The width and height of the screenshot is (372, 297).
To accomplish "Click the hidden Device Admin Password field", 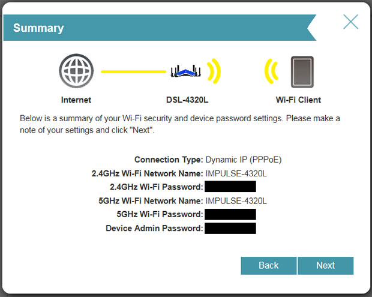I will click(x=230, y=228).
